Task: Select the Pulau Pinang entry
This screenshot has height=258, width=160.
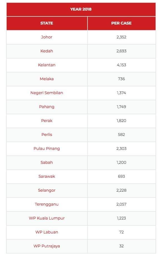Action: click(x=47, y=149)
